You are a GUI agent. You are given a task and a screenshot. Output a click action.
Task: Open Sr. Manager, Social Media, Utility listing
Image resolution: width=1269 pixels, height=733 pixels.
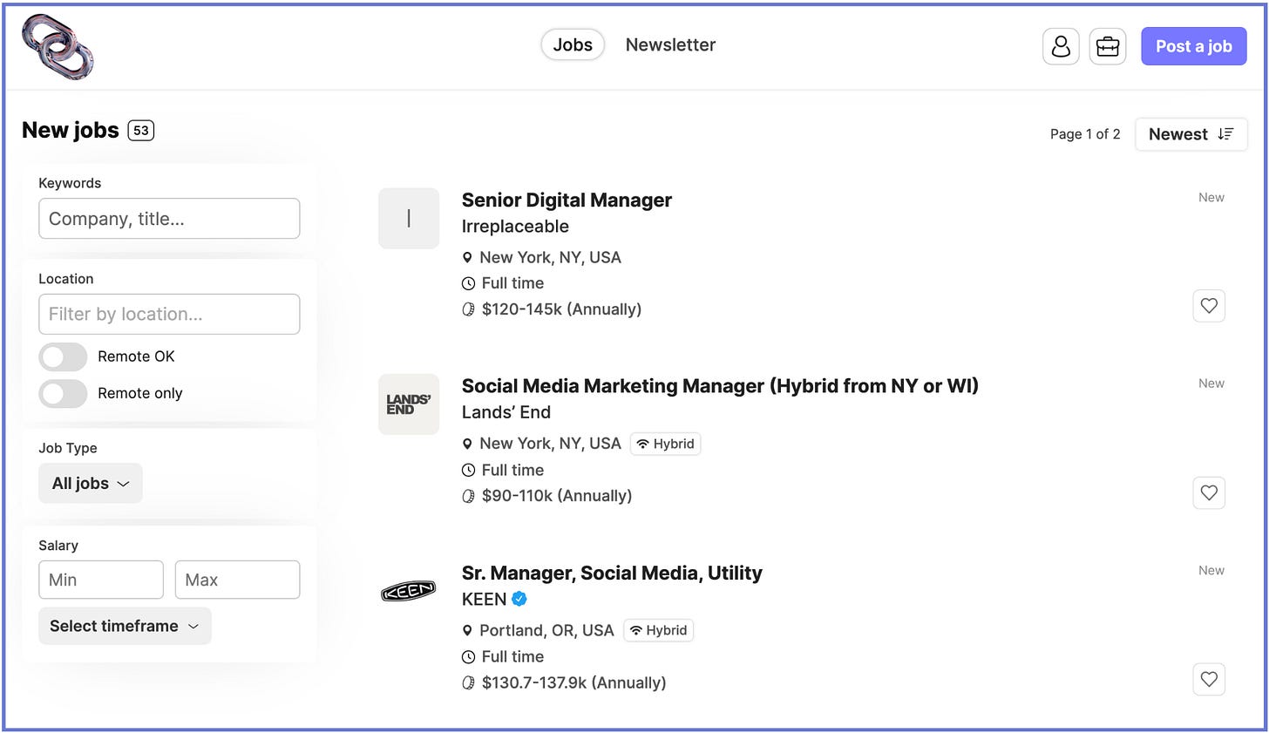[612, 573]
